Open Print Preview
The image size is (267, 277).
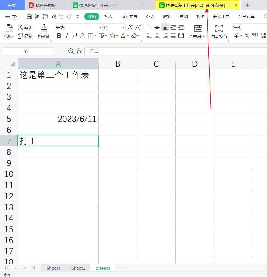tap(53, 17)
